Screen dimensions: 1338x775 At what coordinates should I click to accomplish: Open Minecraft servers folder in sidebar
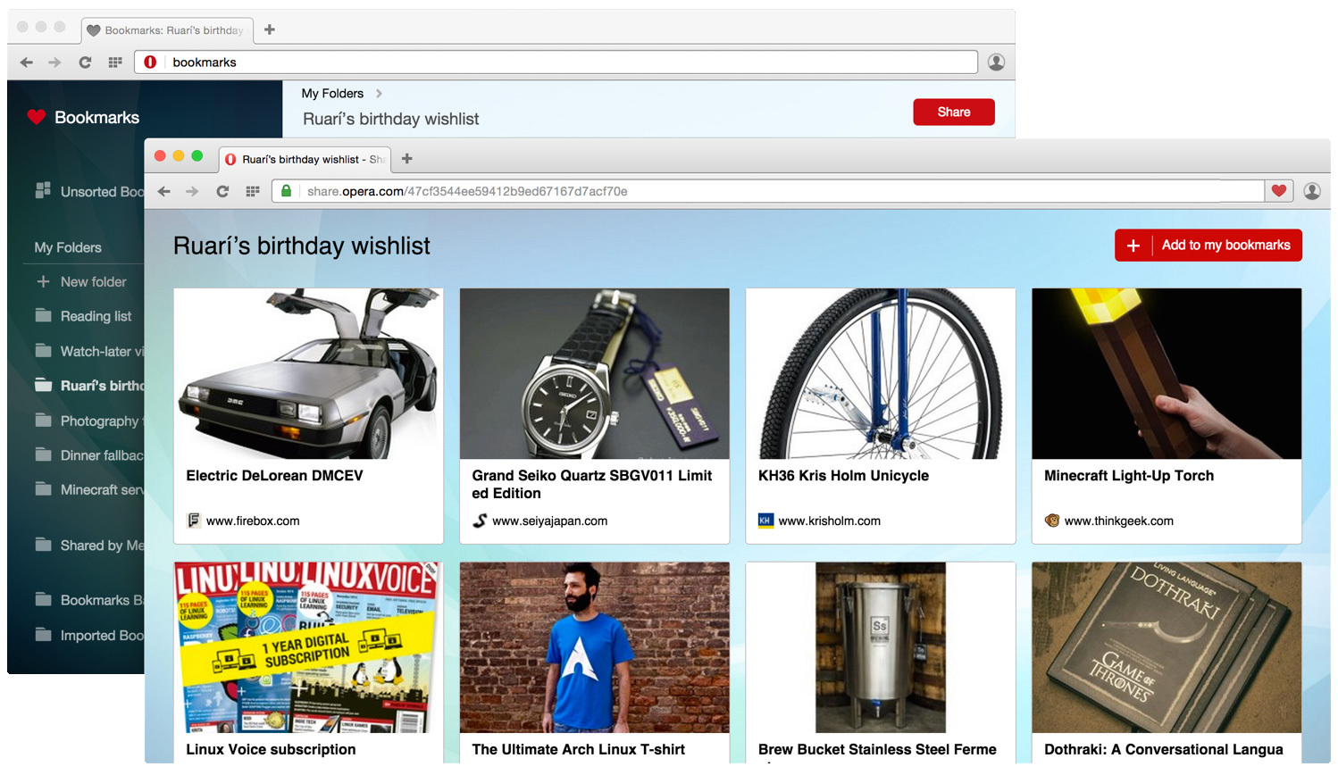point(89,489)
